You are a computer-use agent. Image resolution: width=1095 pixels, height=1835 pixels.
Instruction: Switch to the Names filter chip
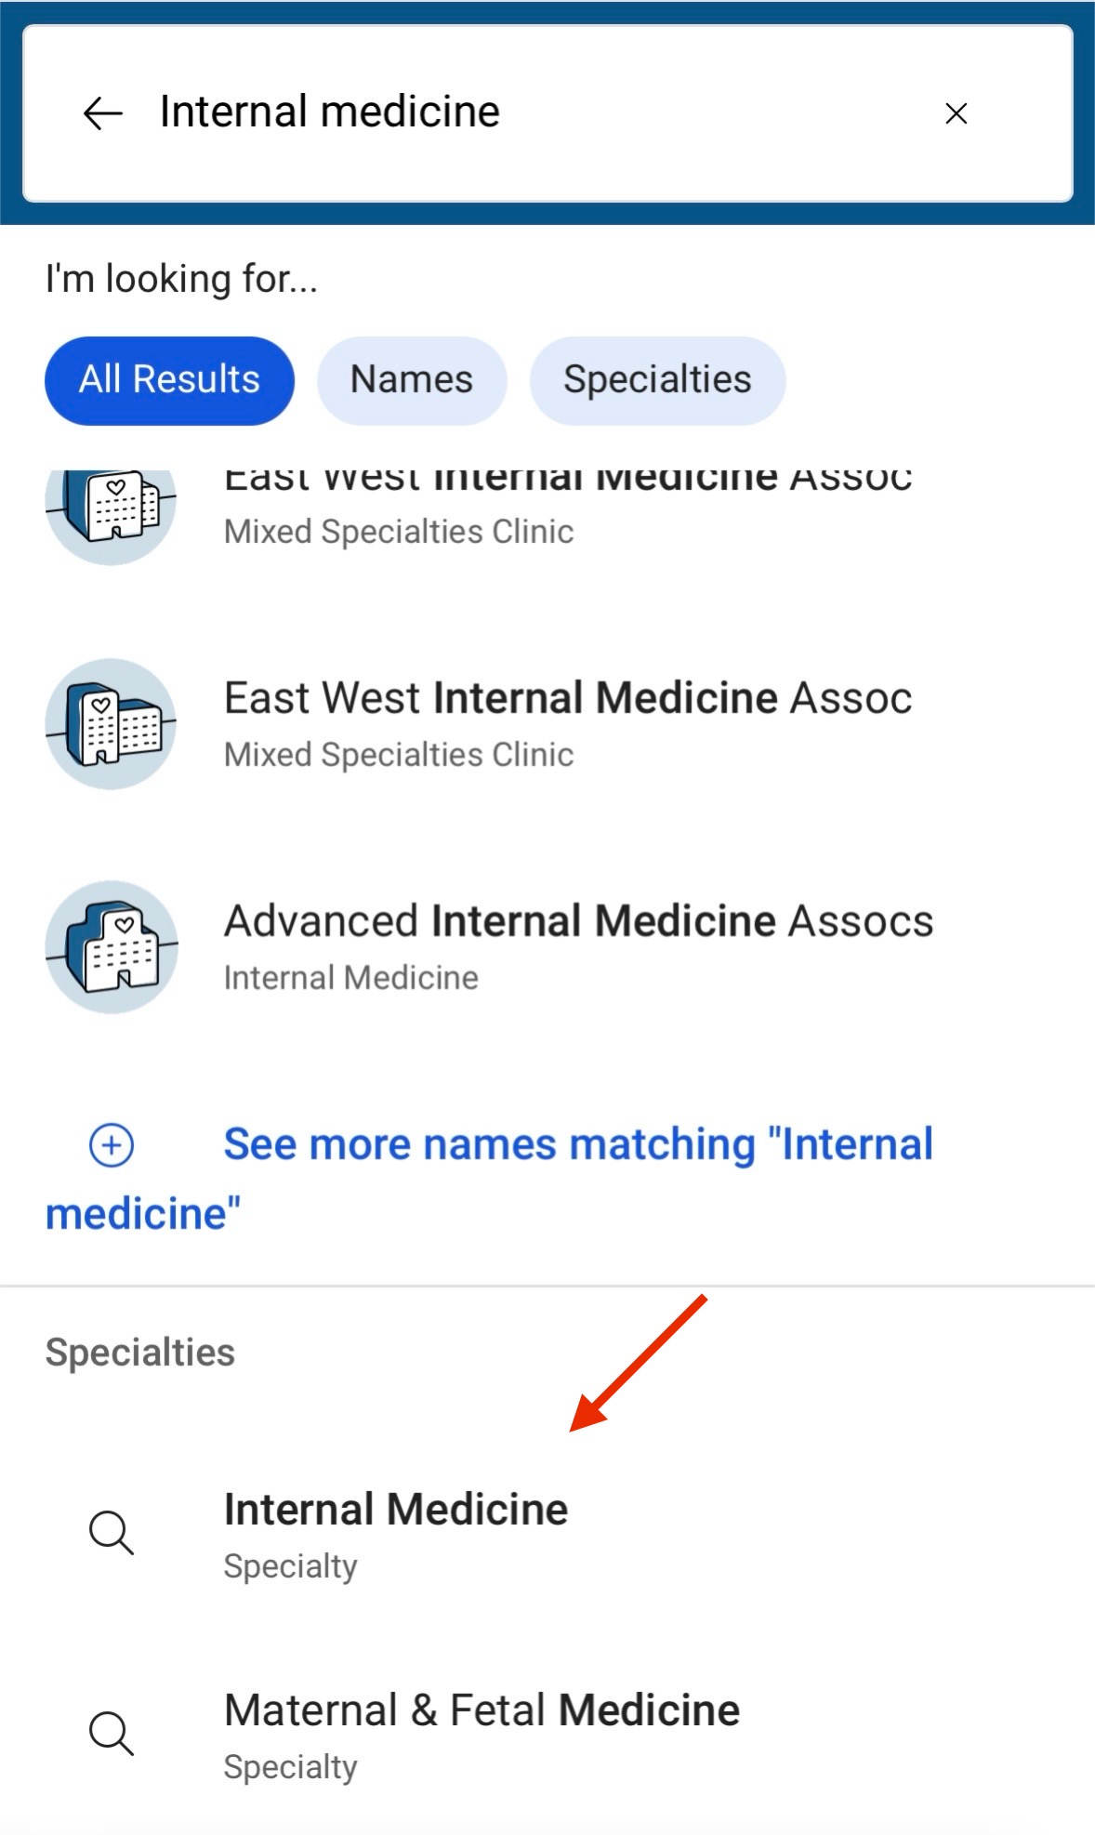click(411, 380)
